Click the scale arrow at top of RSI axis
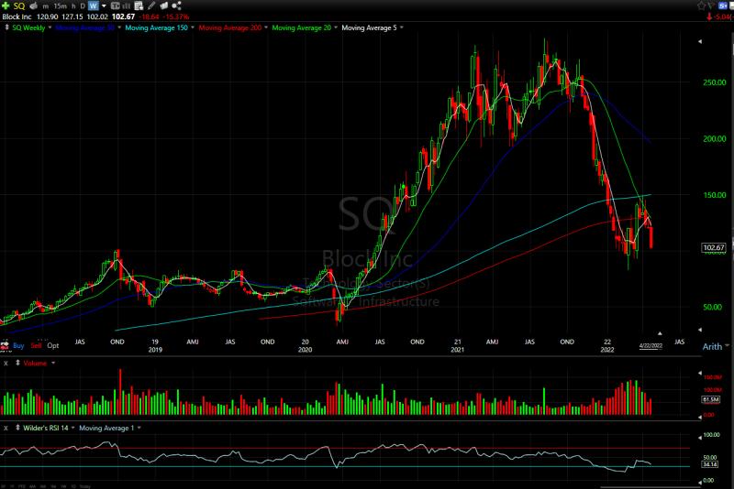This screenshot has height=489, width=734. tap(700, 437)
